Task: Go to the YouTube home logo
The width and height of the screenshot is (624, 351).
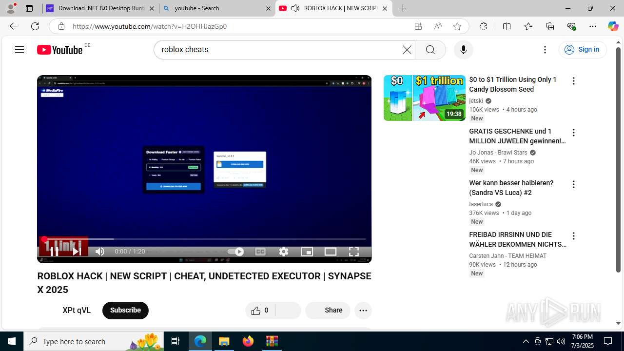Action: tap(59, 50)
